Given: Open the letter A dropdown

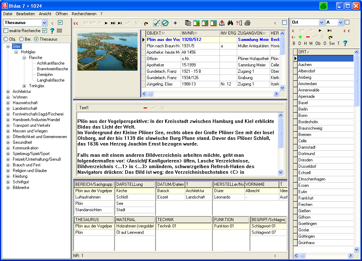Looking at the screenshot, I should (340, 22).
